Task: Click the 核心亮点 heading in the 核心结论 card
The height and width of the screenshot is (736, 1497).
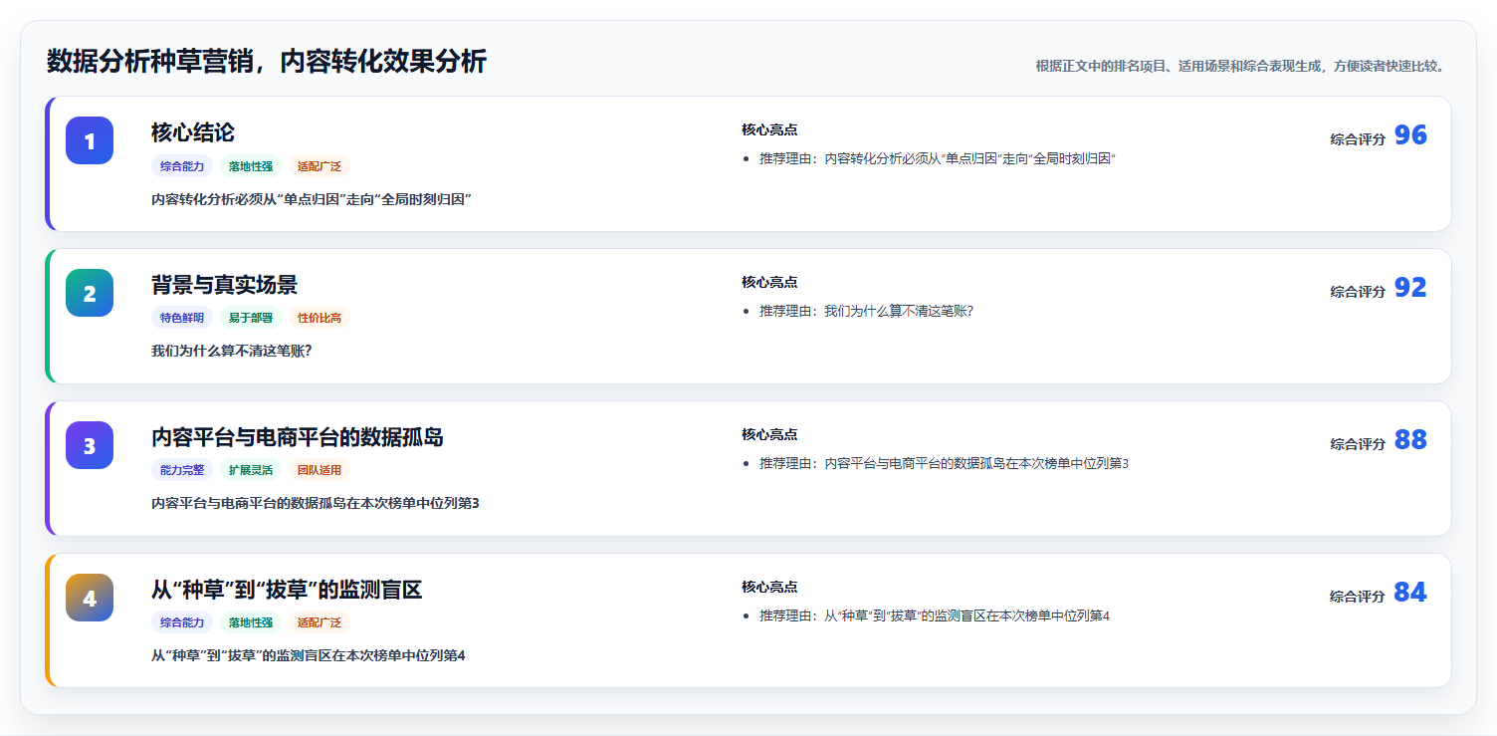Action: coord(769,130)
